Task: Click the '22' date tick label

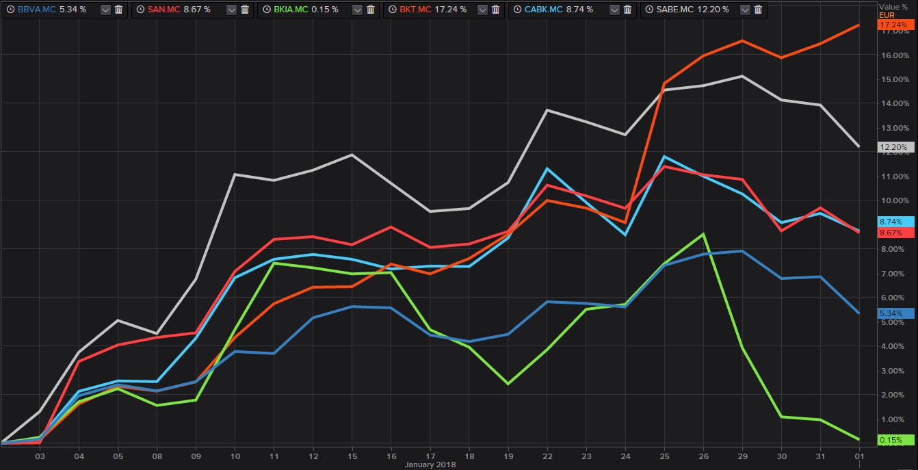Action: pyautogui.click(x=547, y=456)
